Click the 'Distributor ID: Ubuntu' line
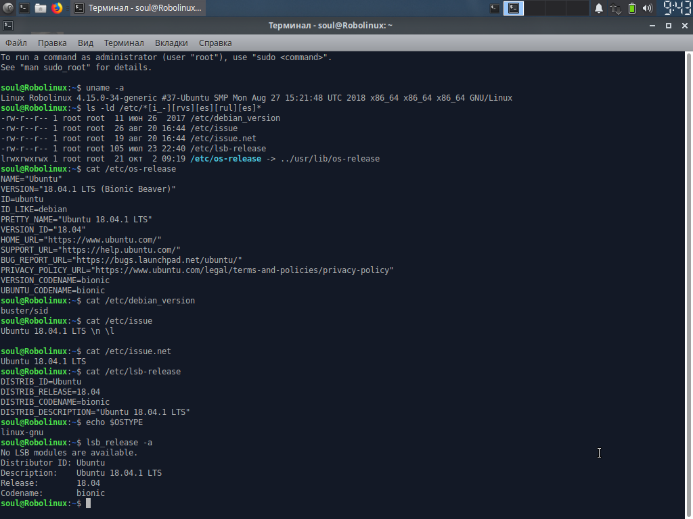This screenshot has height=519, width=693. click(53, 462)
